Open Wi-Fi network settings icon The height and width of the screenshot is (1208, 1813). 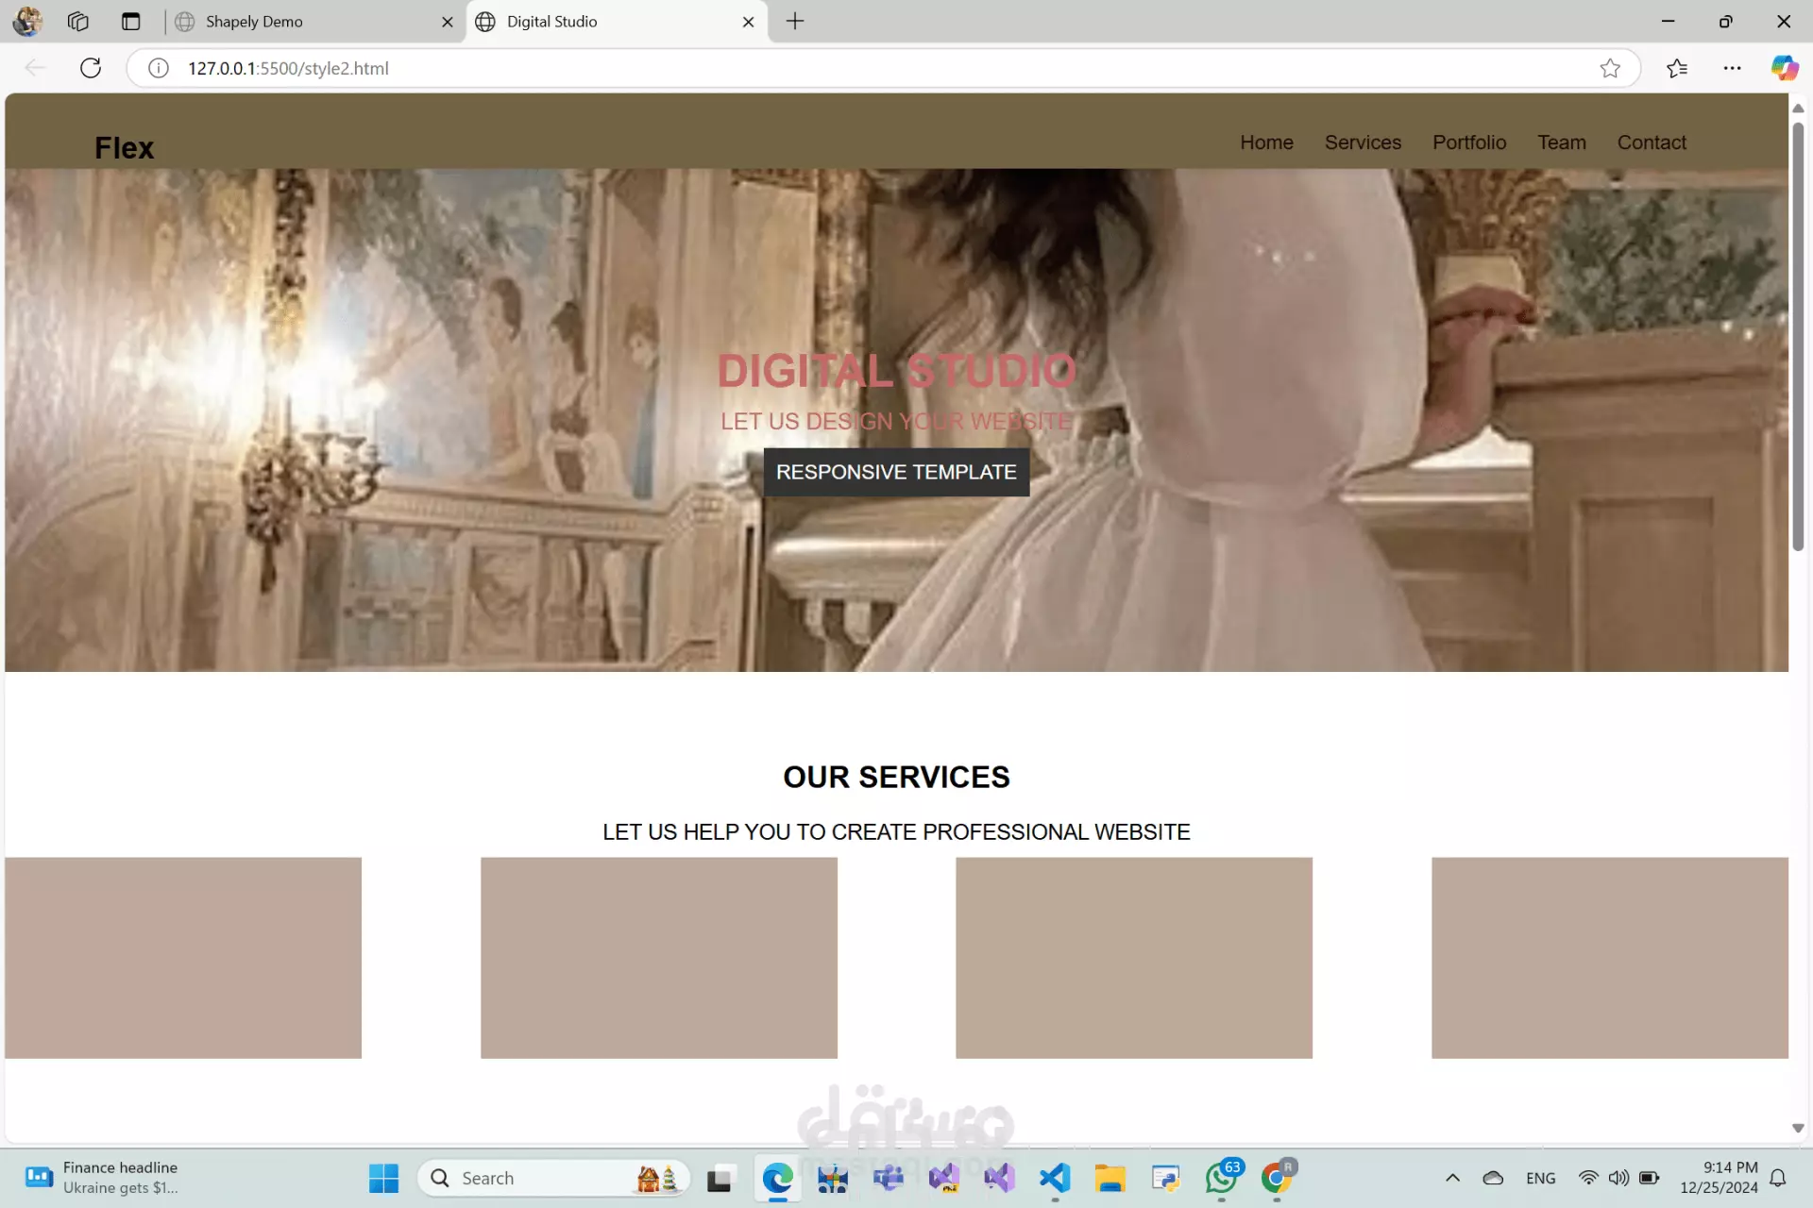click(1588, 1178)
